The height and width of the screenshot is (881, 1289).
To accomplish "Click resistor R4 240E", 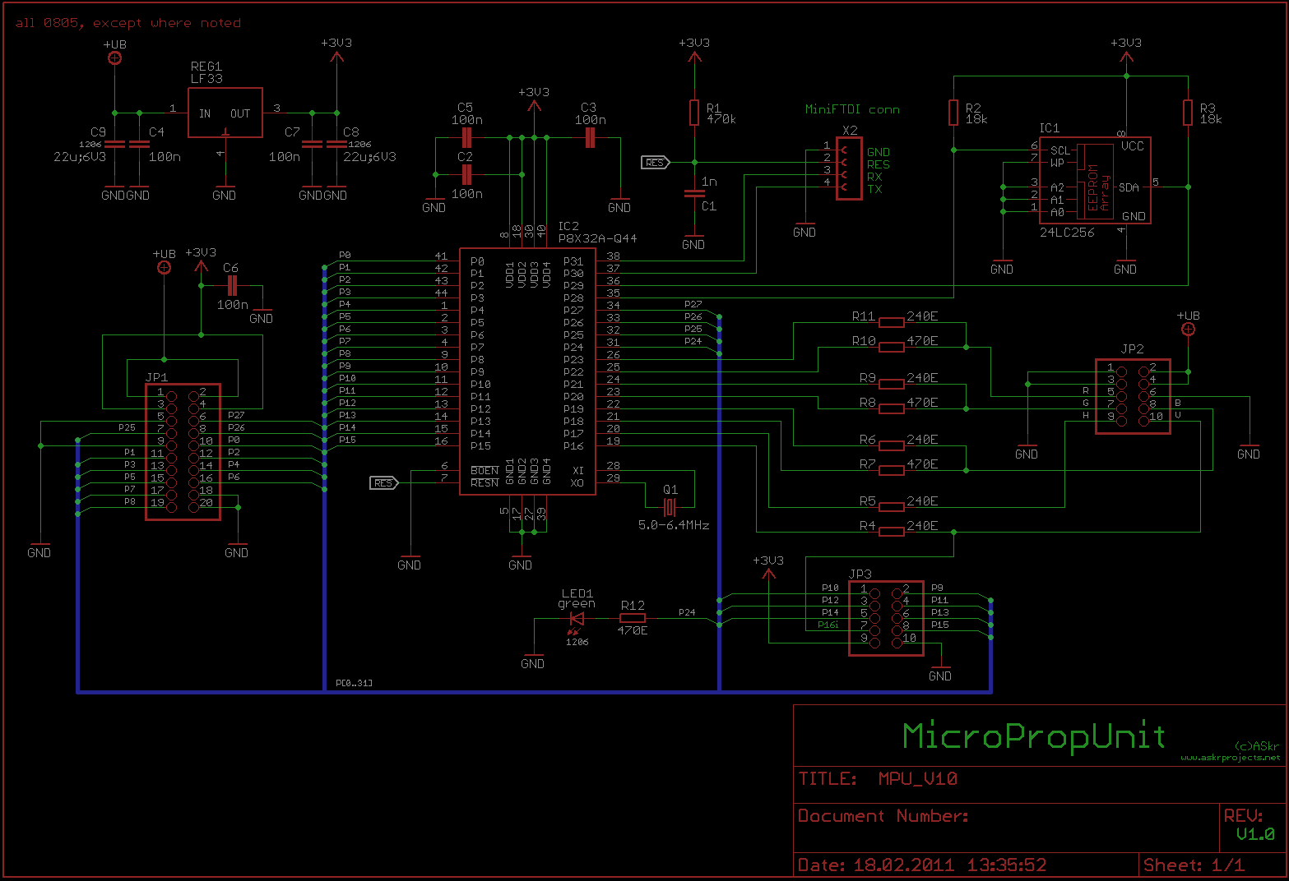I will pyautogui.click(x=892, y=532).
